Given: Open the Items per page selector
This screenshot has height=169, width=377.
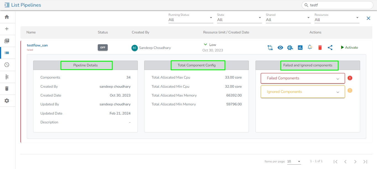Looking at the screenshot, I should [294, 162].
